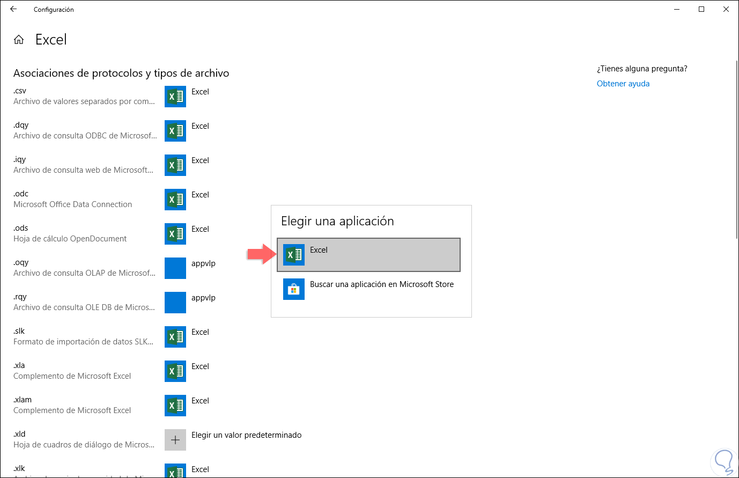This screenshot has height=478, width=739.
Task: Click the plus icon for .xld
Action: 175,440
